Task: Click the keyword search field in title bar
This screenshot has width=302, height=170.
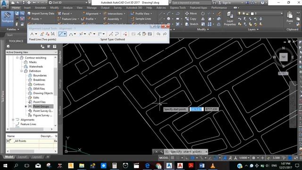Action: [x=191, y=3]
